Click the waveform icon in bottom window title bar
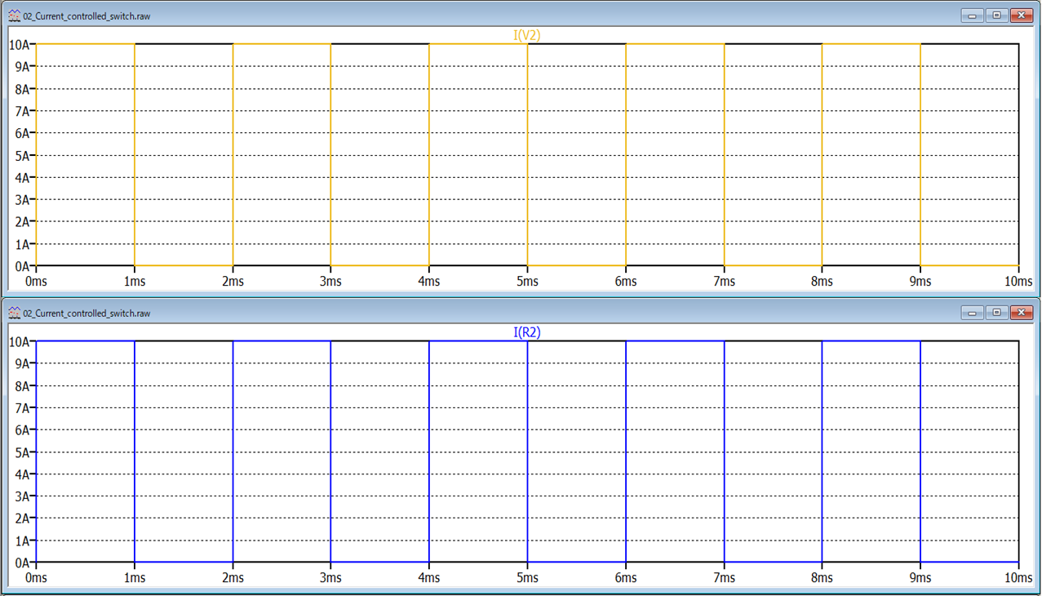Image resolution: width=1042 pixels, height=596 pixels. point(14,313)
